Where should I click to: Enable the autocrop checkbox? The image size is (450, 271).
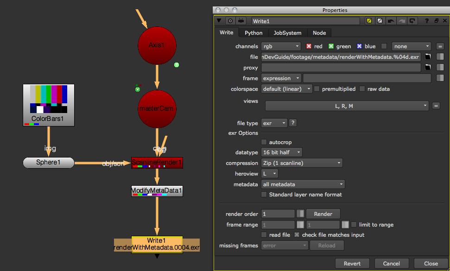click(264, 142)
